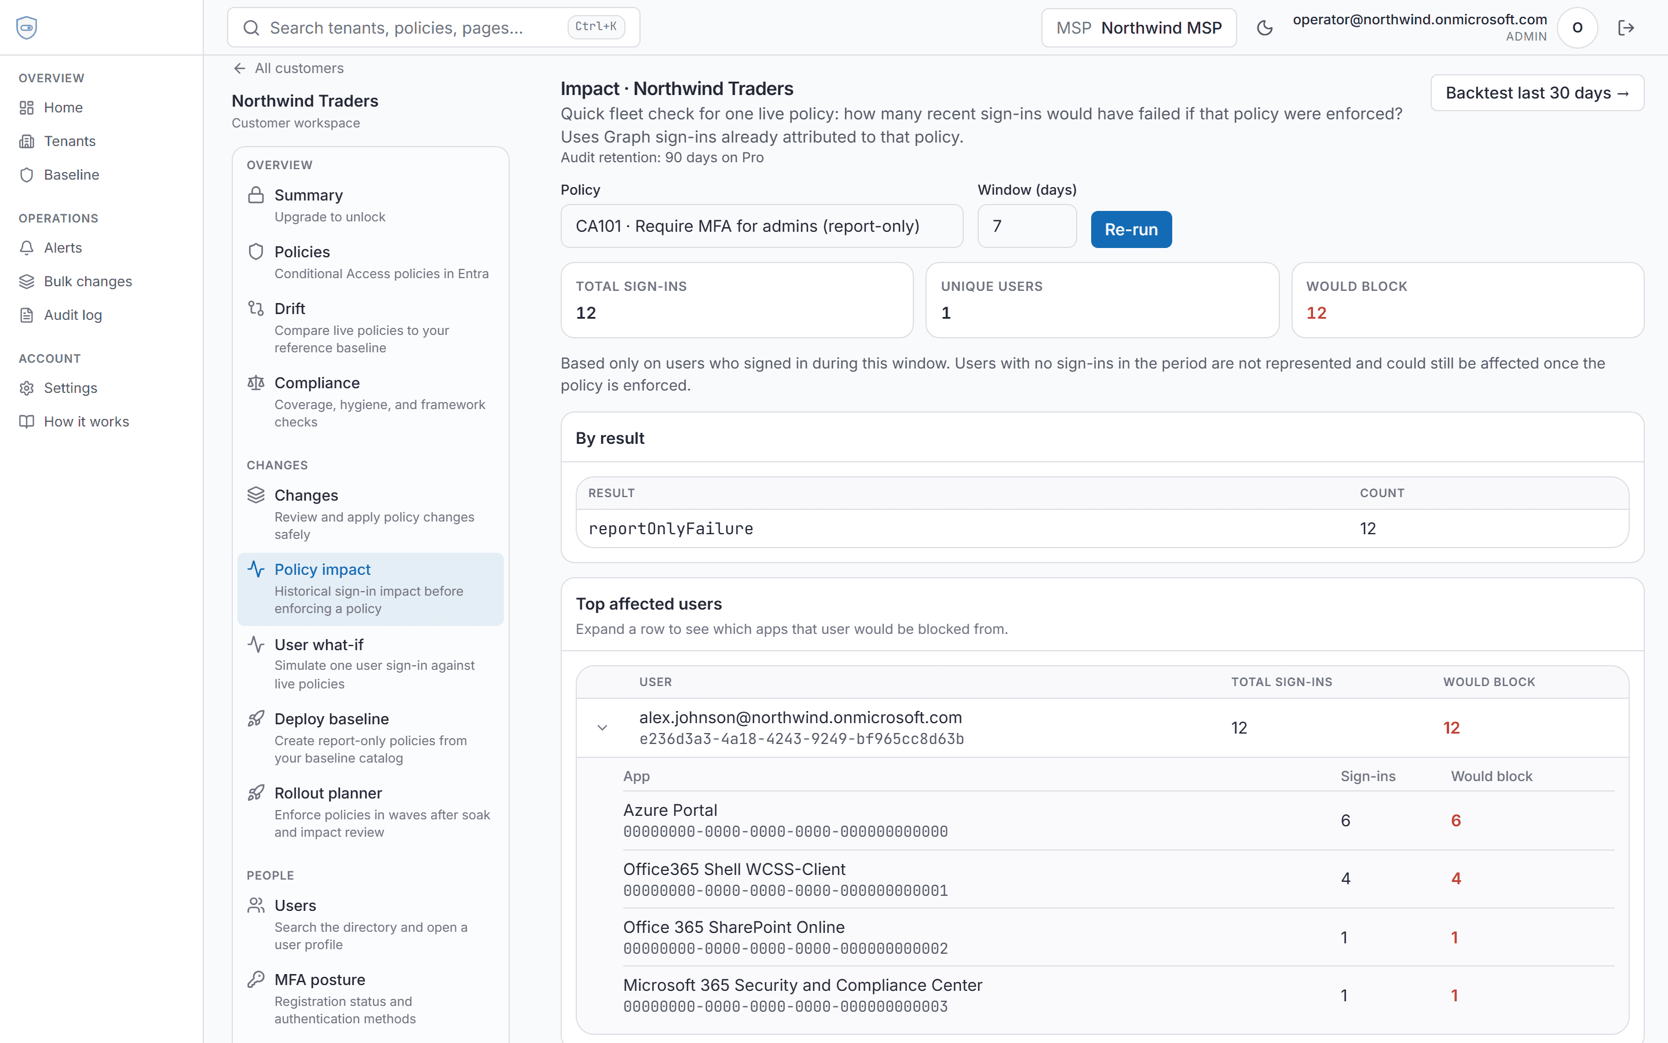Click the Re-run button

[x=1131, y=229]
